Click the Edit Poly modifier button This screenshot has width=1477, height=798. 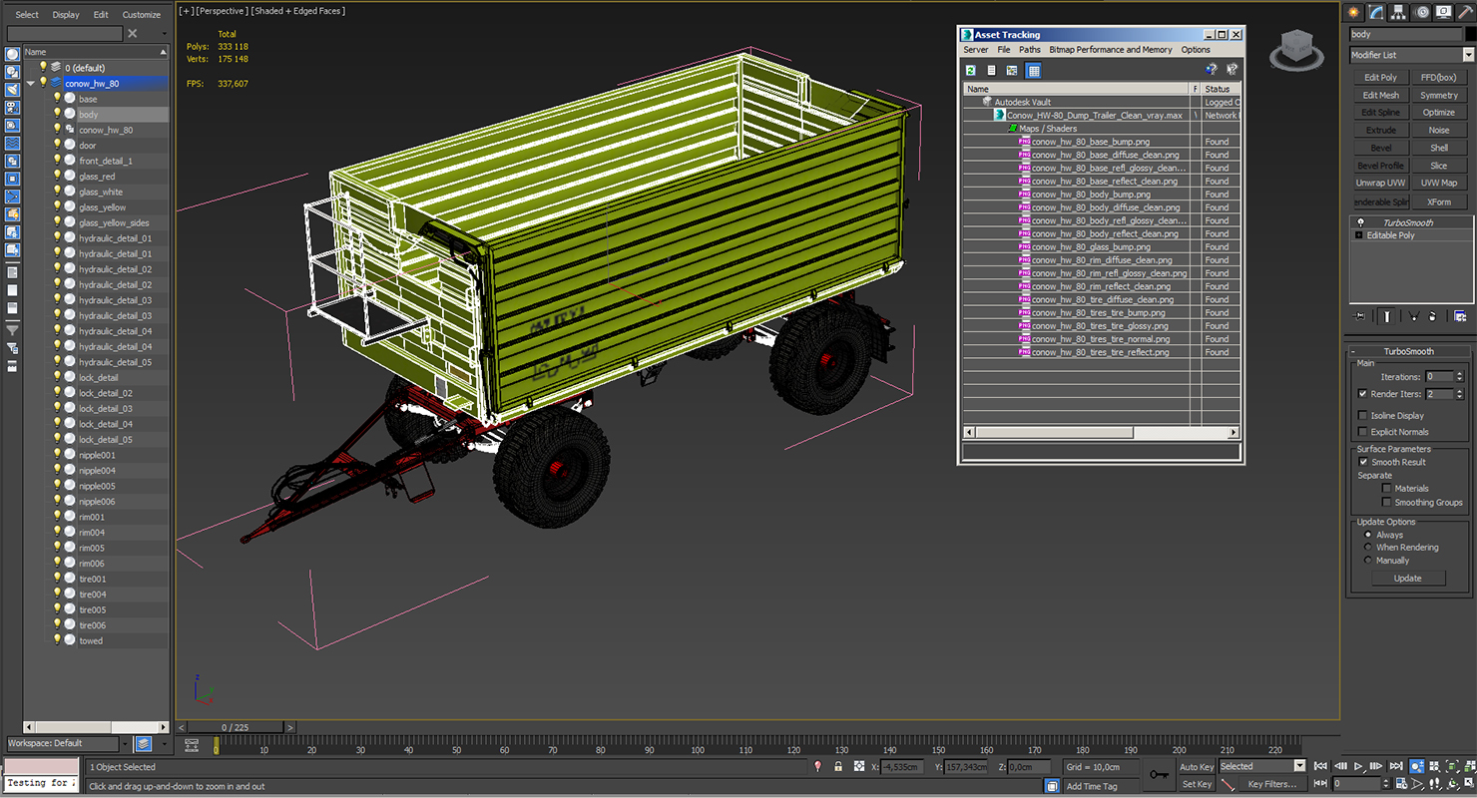coord(1380,77)
